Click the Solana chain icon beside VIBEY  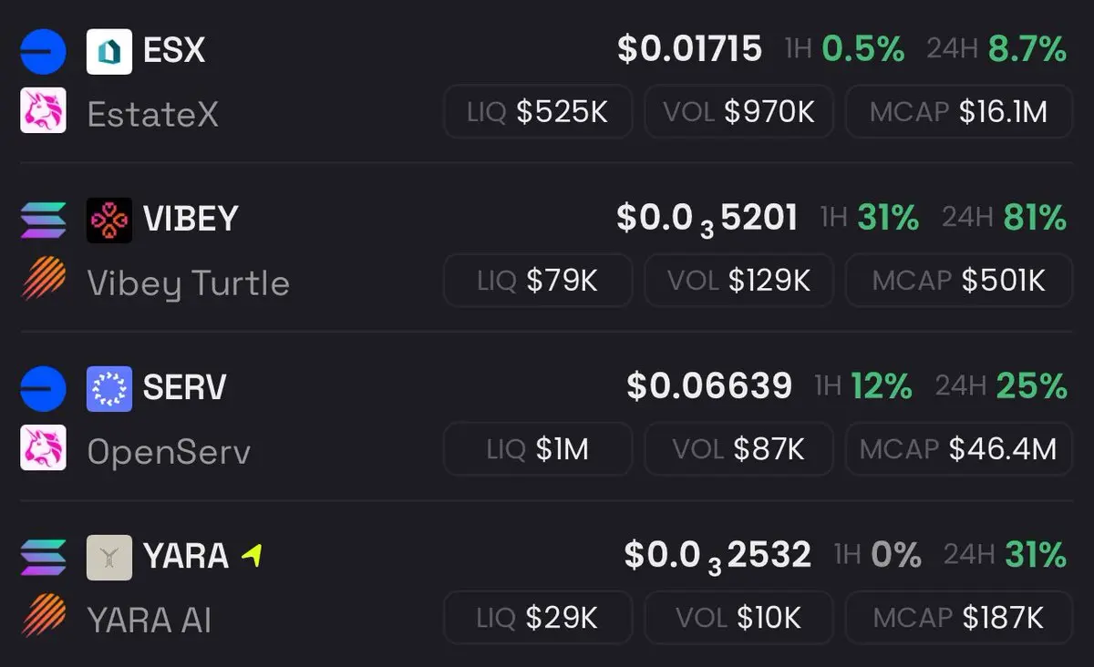43,220
